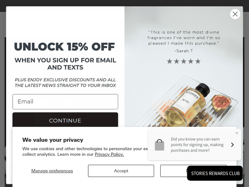249x187 pixels.
Task: Close the 15% off signup popup
Action: pos(235,14)
